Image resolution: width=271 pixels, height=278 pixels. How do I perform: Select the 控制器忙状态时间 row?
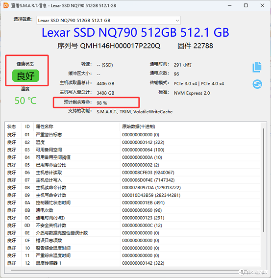tap(133, 203)
